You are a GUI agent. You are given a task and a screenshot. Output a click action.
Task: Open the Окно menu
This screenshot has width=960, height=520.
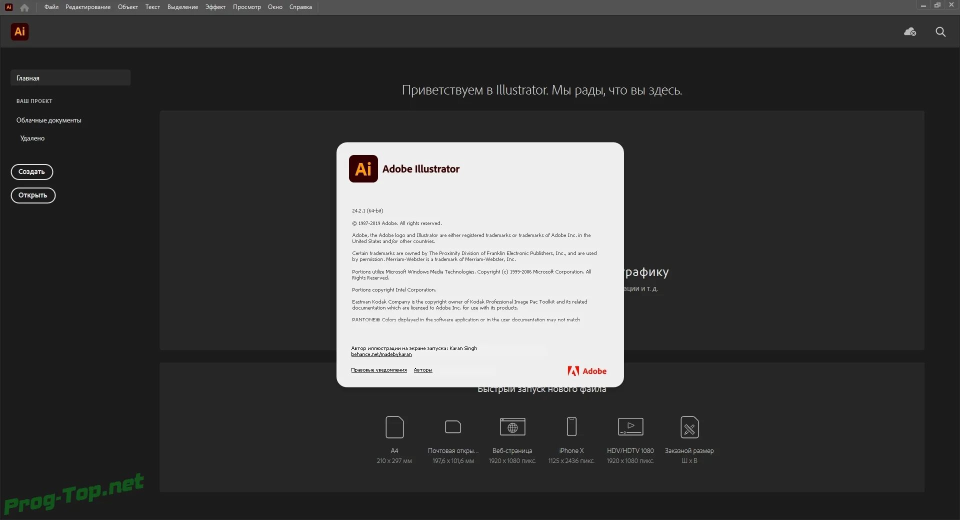pyautogui.click(x=275, y=7)
